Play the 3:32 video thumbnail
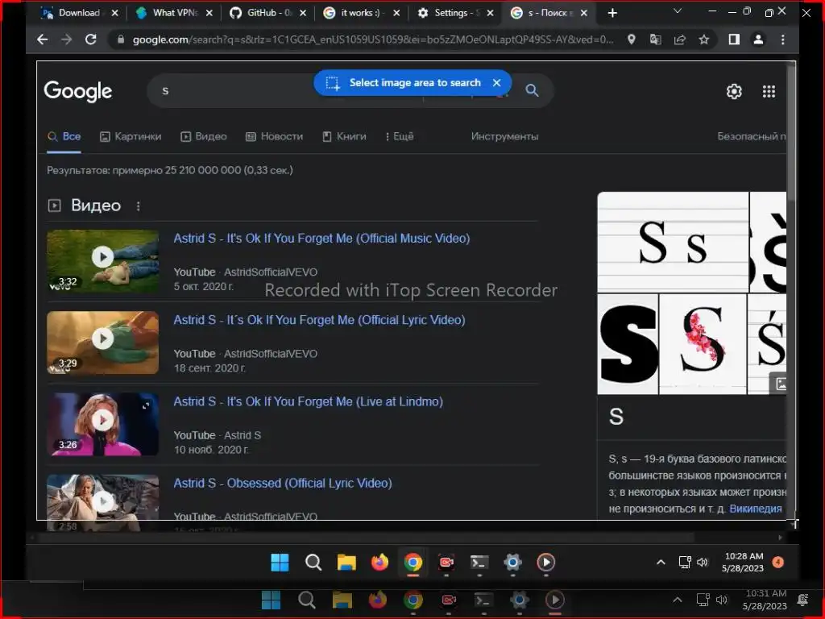Image resolution: width=825 pixels, height=619 pixels. 102,261
